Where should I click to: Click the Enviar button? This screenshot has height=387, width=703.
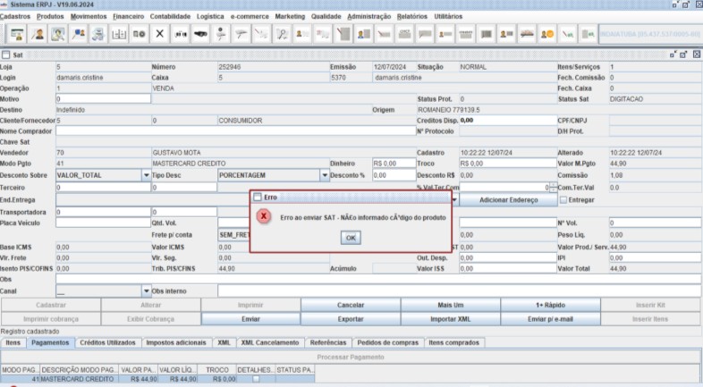[250, 319]
